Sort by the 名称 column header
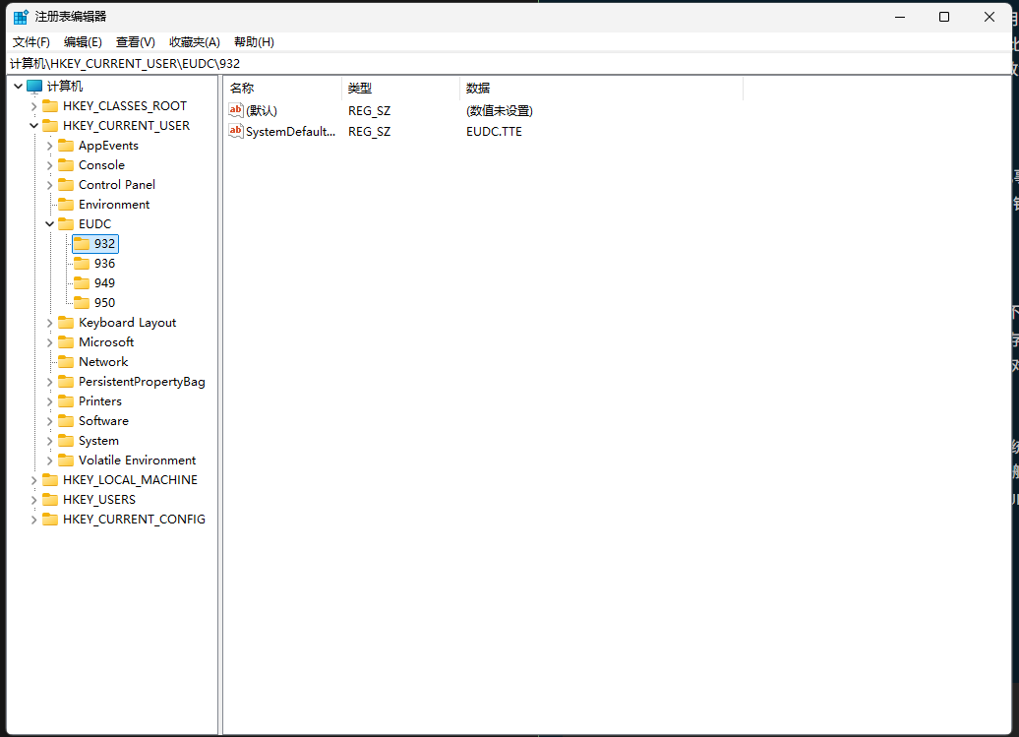 click(x=282, y=89)
